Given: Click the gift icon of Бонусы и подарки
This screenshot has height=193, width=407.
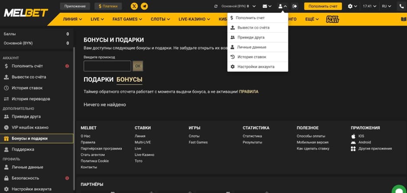Looking at the screenshot, I should pos(6,138).
